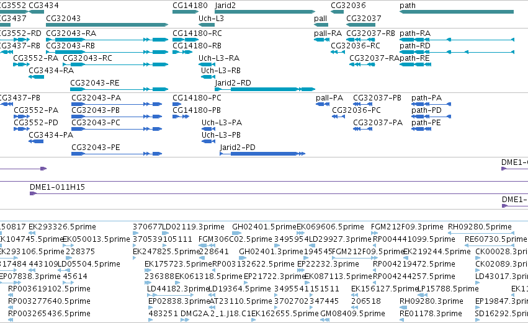Image resolution: width=528 pixels, height=323 pixels.
Task: Click the CG32037 gene label
Action: click(x=364, y=19)
